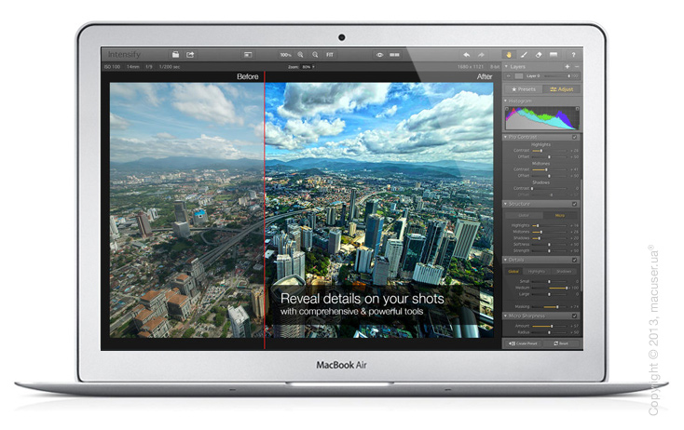Select the Structure Micro tab
Viewport: 684px width, 430px height.
[x=560, y=215]
